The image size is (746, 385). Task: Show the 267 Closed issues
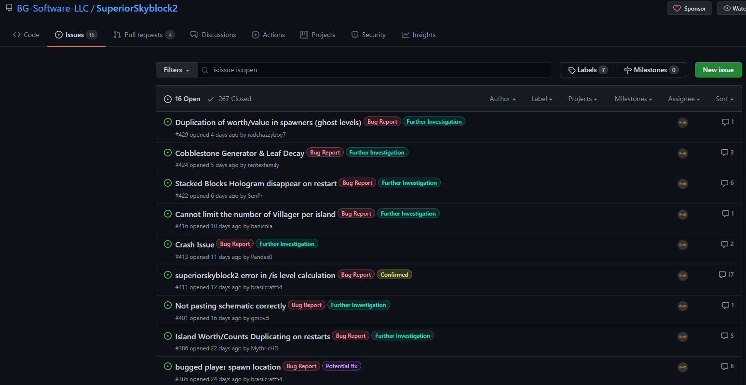[230, 99]
